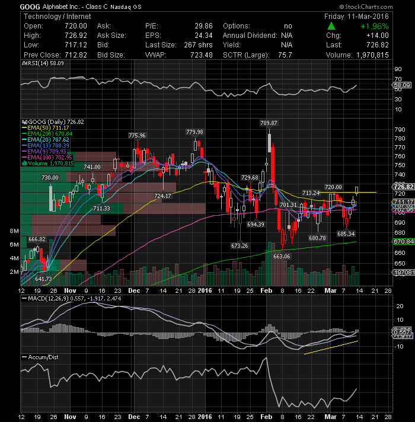Select the High value 726.92
The image size is (415, 422).
(x=76, y=36)
